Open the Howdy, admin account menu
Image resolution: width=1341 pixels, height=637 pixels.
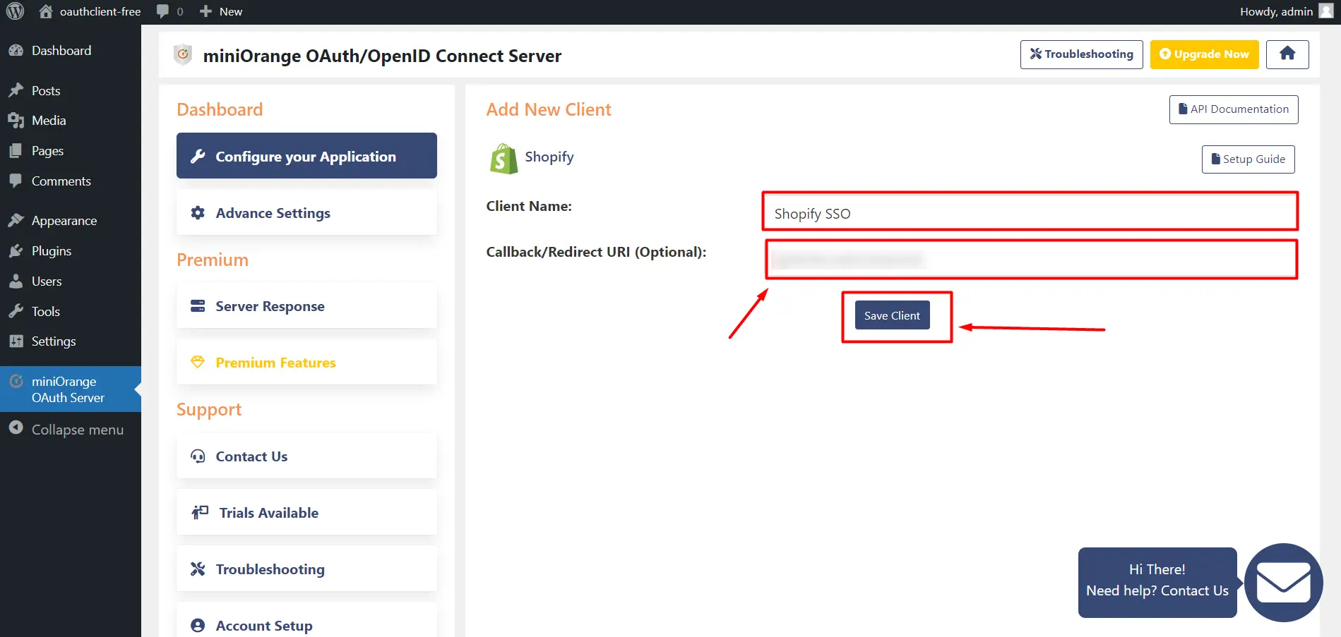[1287, 11]
